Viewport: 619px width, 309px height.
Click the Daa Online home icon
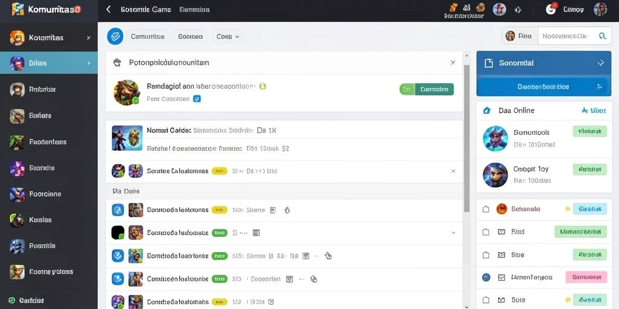pyautogui.click(x=487, y=111)
